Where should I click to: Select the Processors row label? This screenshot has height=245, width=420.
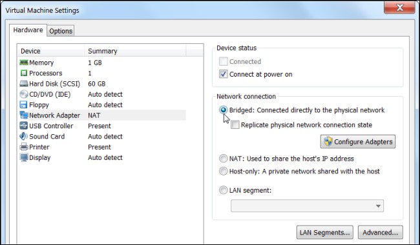point(45,73)
